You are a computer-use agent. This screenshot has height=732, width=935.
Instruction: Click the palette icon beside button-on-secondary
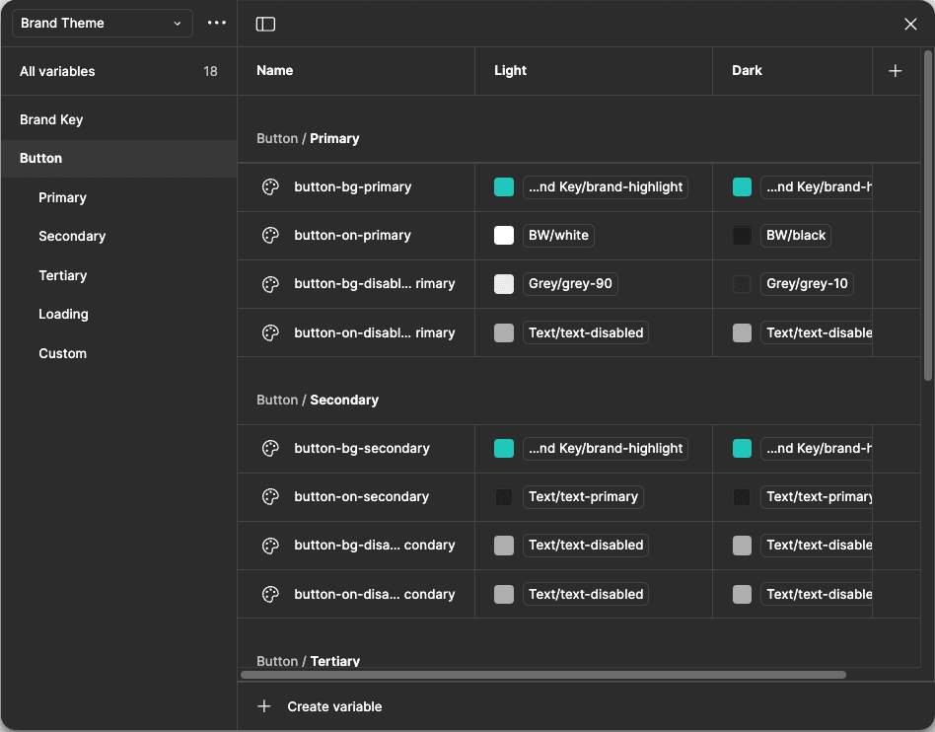[270, 496]
